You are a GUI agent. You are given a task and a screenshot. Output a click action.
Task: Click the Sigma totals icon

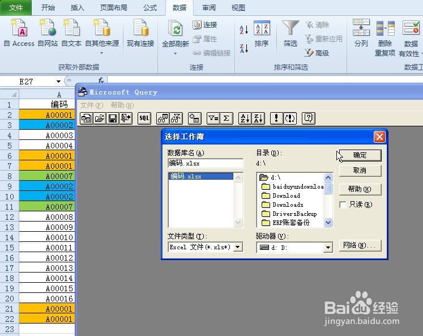(227, 118)
